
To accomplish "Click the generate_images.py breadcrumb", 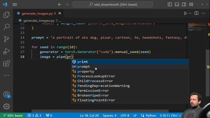I will [x=39, y=21].
